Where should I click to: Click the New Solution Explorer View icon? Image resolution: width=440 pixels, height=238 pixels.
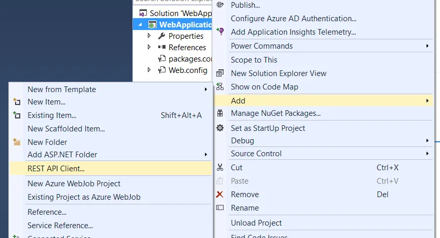[x=220, y=73]
